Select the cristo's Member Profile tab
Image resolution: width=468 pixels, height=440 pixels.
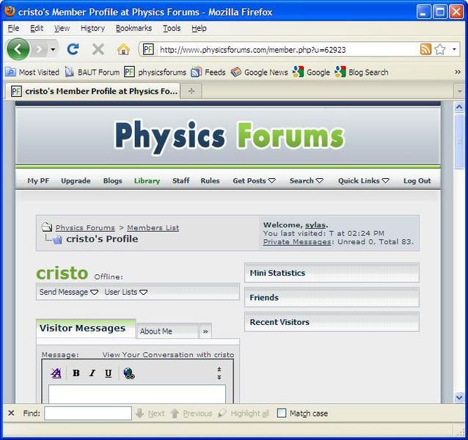click(93, 91)
